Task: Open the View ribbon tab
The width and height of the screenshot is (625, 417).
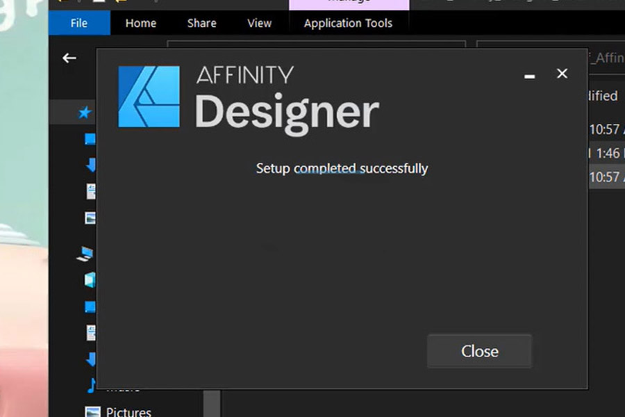Action: [259, 23]
